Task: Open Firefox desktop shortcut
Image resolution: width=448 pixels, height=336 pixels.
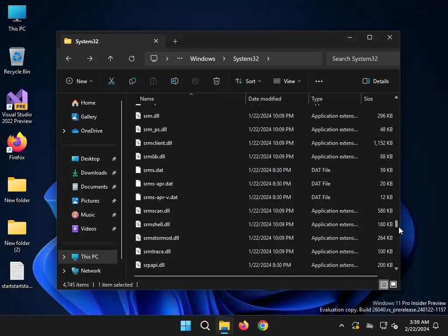Action: [x=17, y=146]
